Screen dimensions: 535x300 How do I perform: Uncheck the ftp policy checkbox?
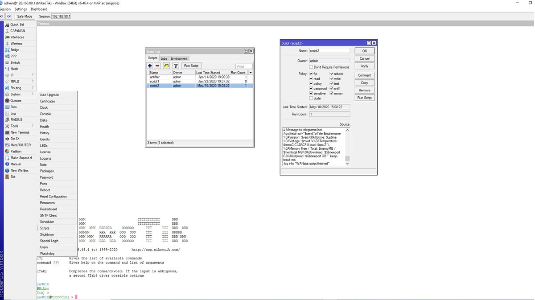(311, 74)
